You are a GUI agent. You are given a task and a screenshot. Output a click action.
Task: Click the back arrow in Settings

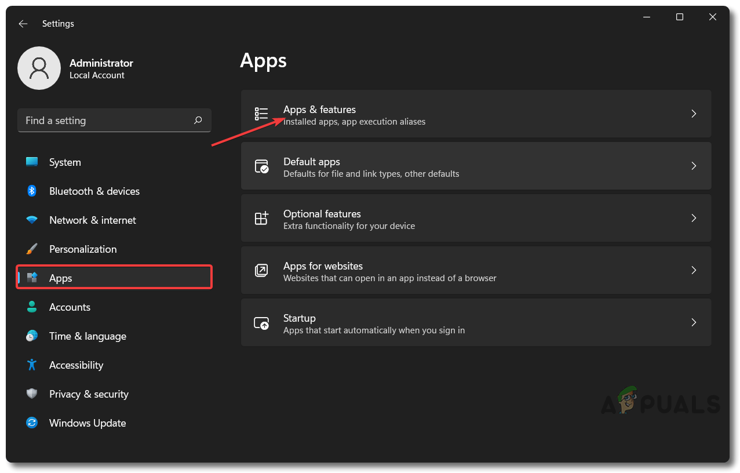pyautogui.click(x=23, y=24)
